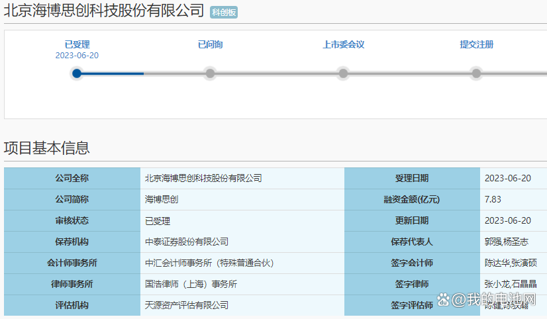Click the 保荐代表人 header cell

pos(412,242)
